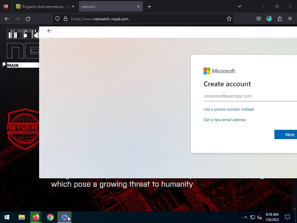Screen dimensions: 297x223
Task: Open the notification center icon
Action: (287, 217)
